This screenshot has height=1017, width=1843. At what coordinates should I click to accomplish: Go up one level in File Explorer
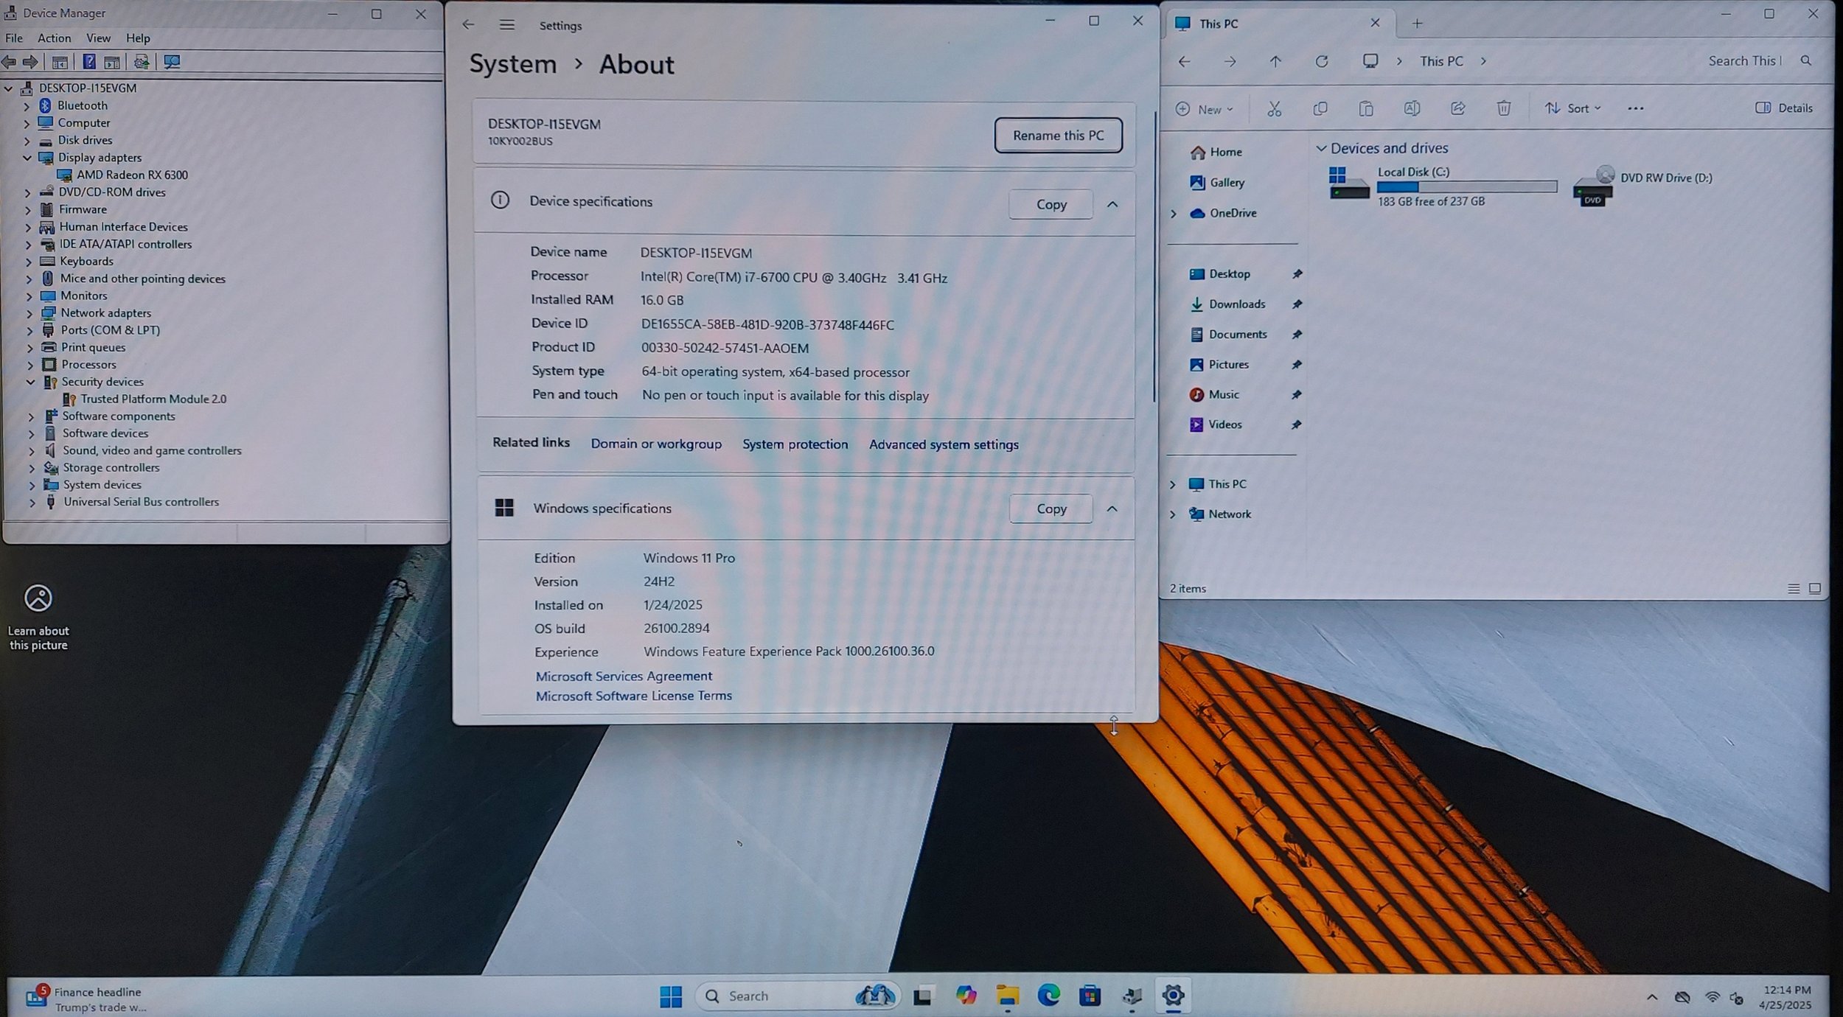[1275, 61]
